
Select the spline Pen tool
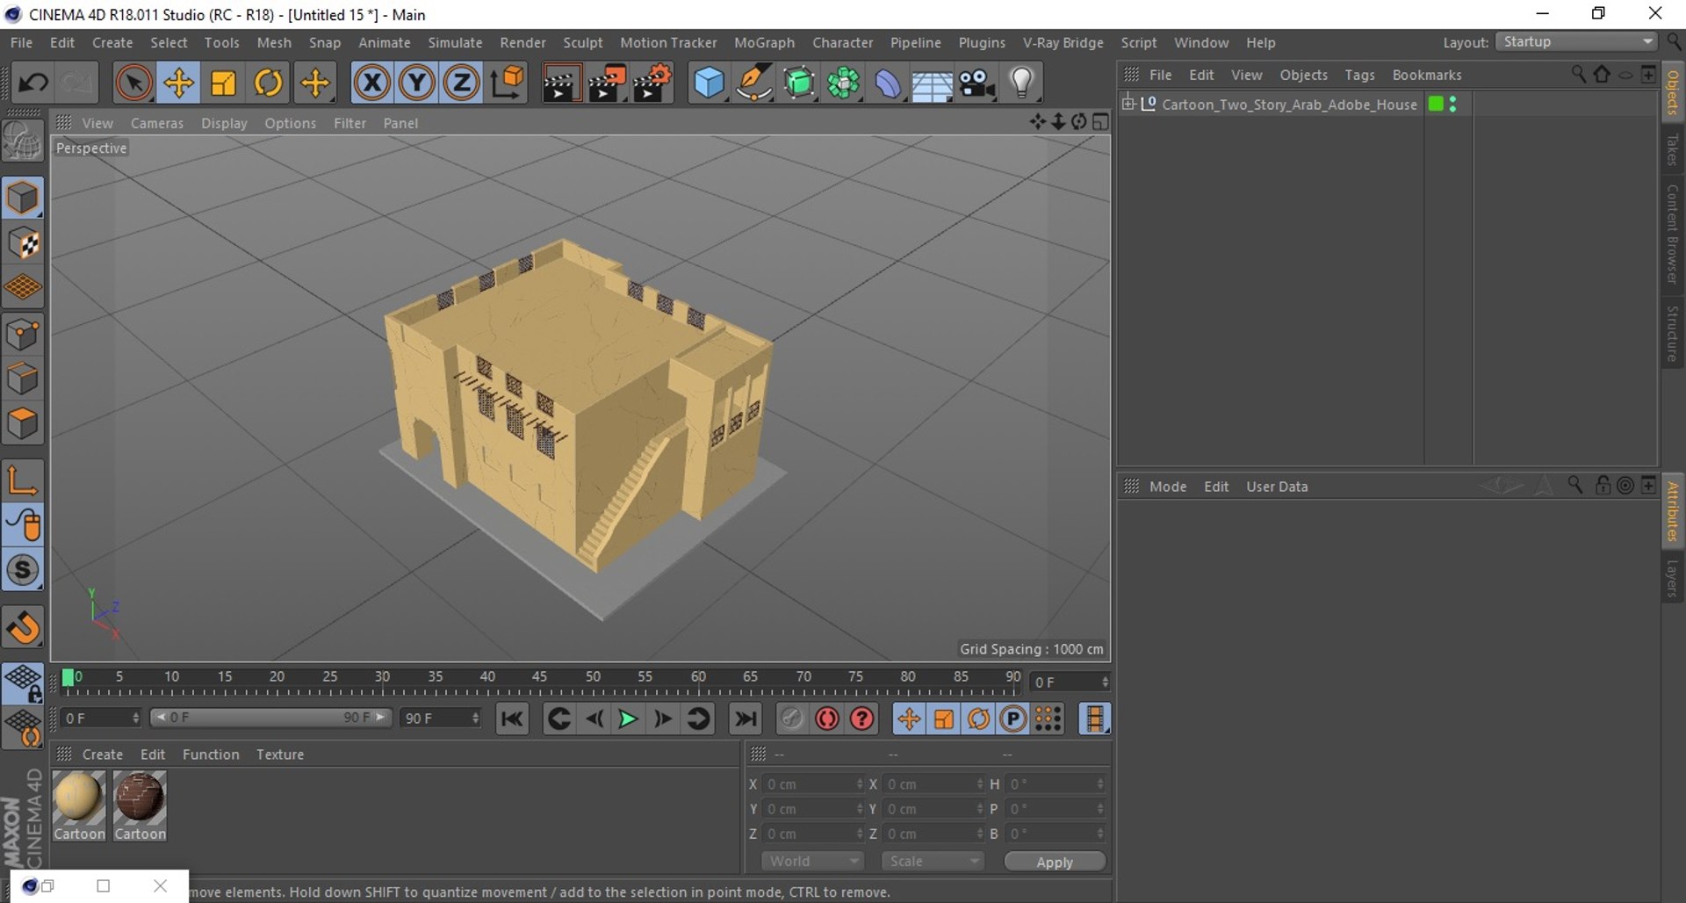click(753, 83)
